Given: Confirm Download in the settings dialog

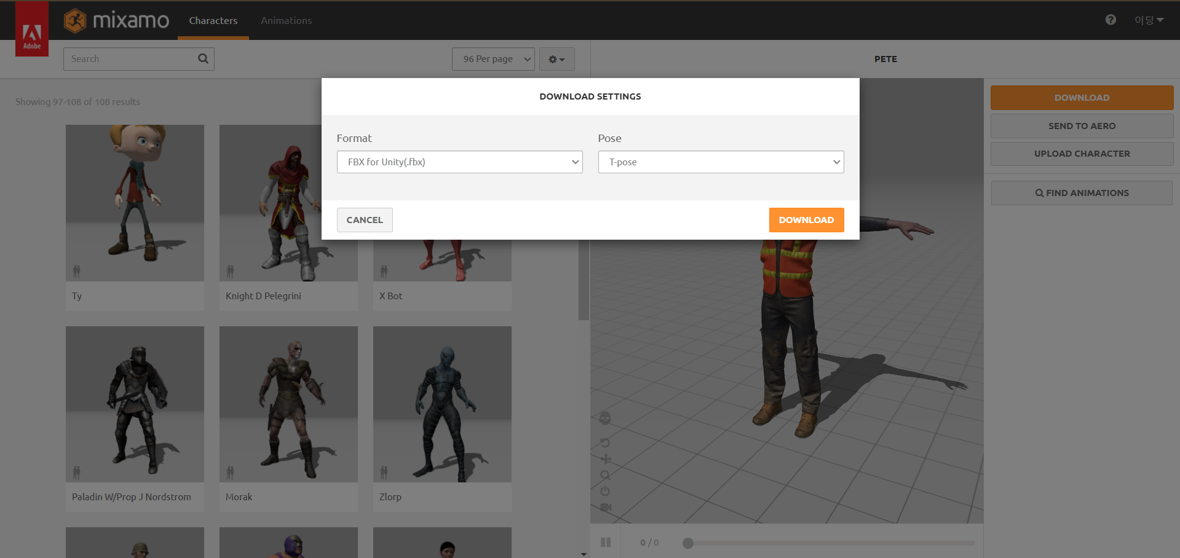Looking at the screenshot, I should point(807,220).
